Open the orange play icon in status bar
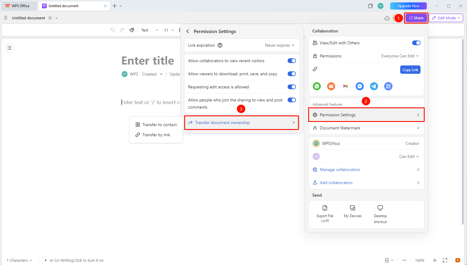 pyautogui.click(x=458, y=260)
